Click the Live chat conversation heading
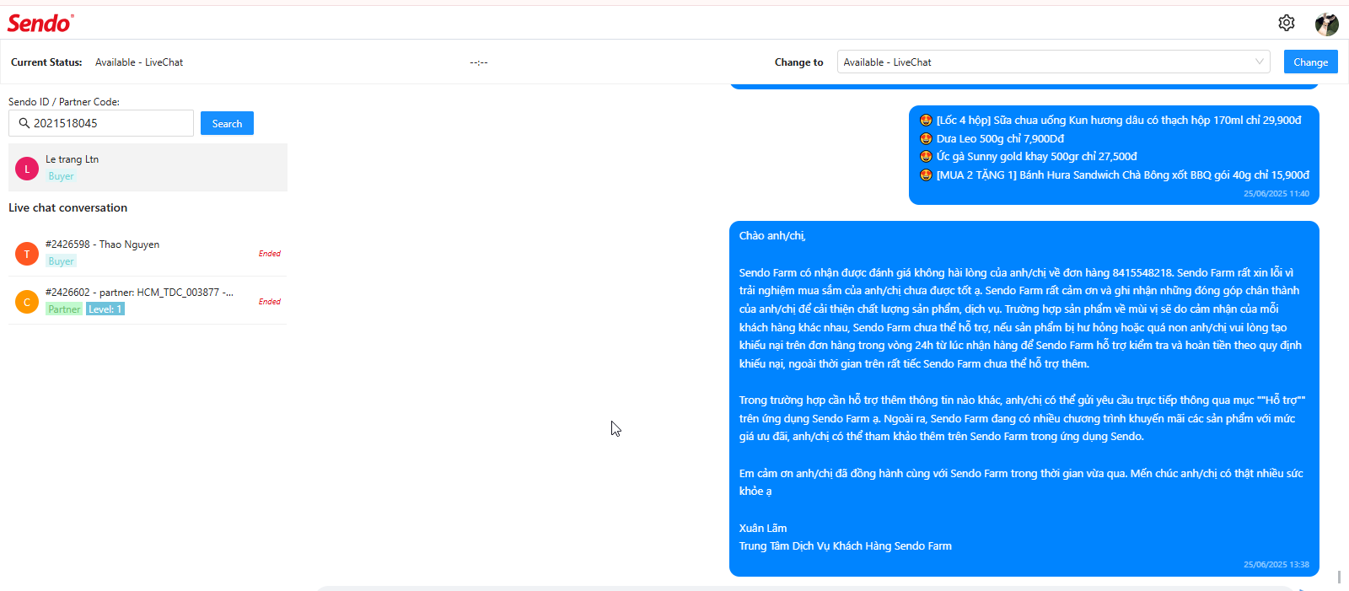Image resolution: width=1349 pixels, height=591 pixels. click(x=67, y=207)
